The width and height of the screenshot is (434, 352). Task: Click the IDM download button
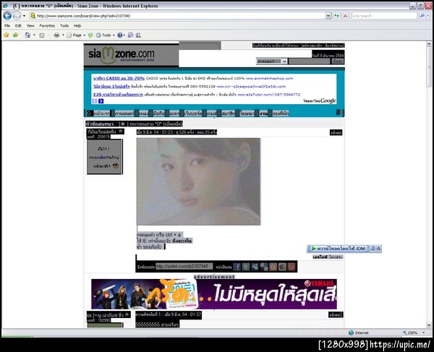point(338,249)
